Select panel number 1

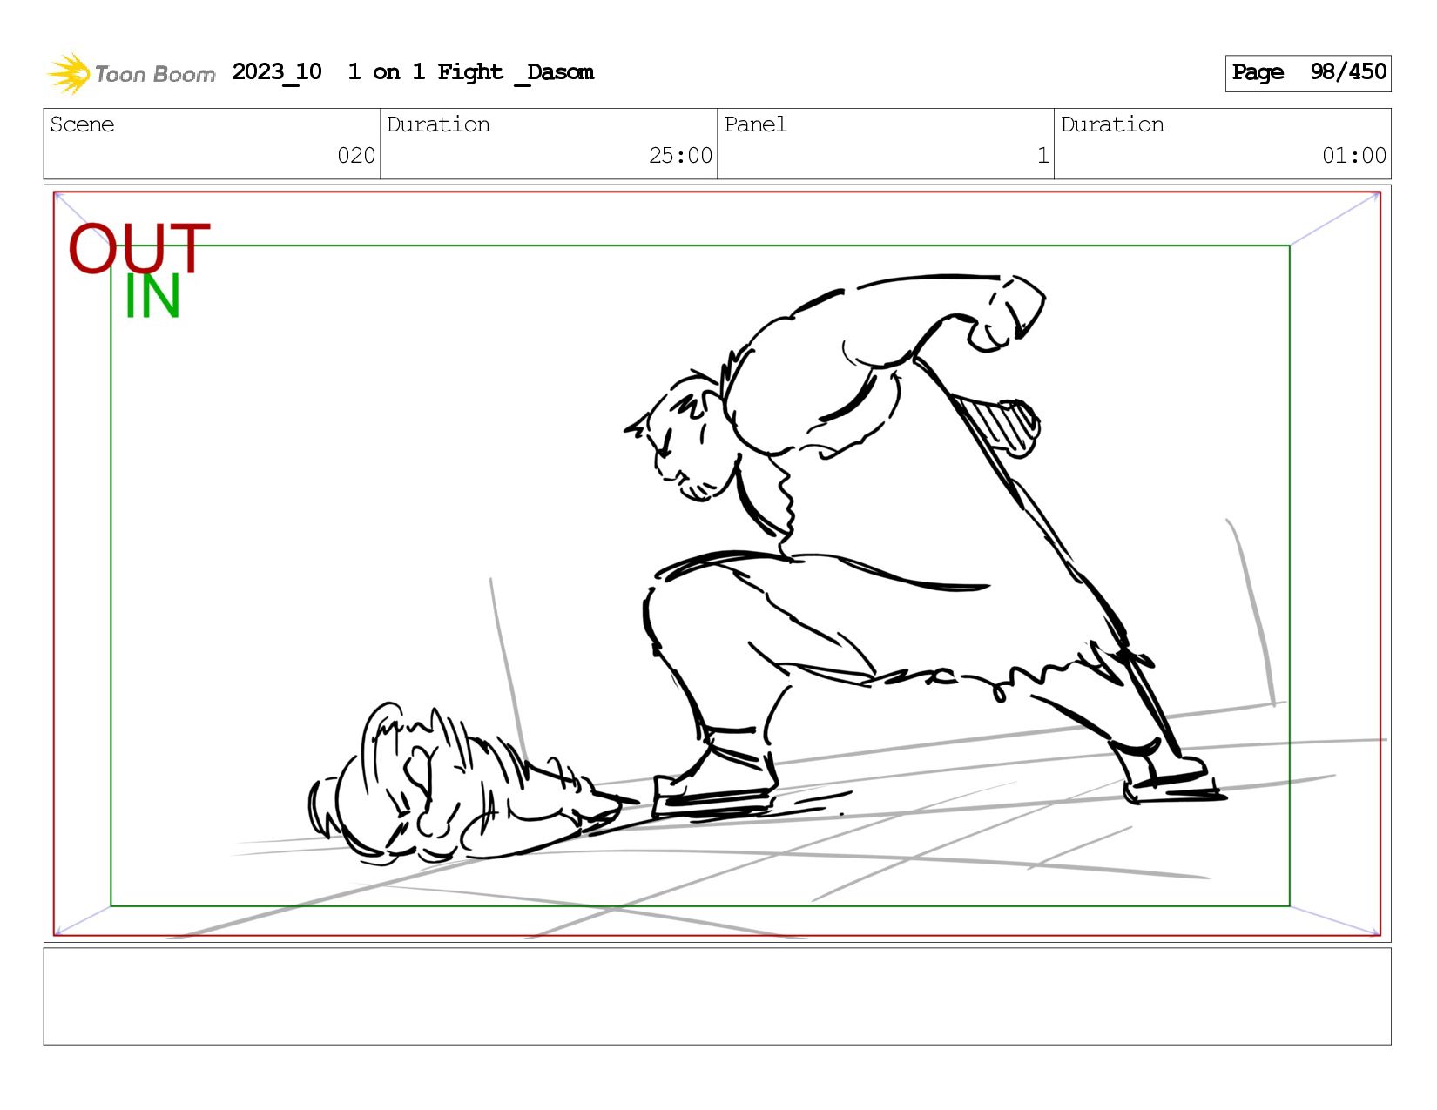coord(1042,156)
